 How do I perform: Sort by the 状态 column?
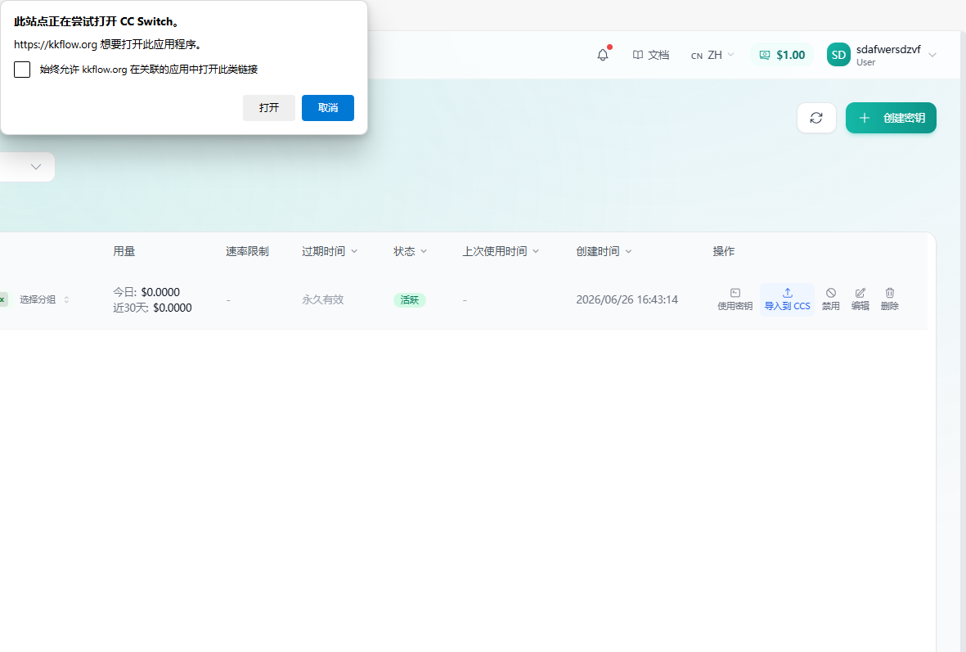pyautogui.click(x=411, y=251)
